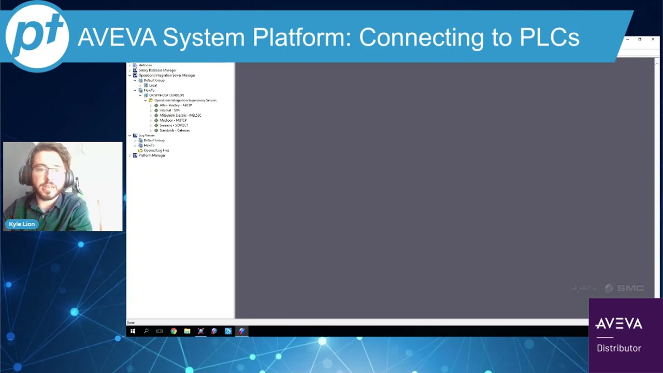This screenshot has height=373, width=663.
Task: Select Operations Integration Server Manager label
Action: (x=167, y=75)
